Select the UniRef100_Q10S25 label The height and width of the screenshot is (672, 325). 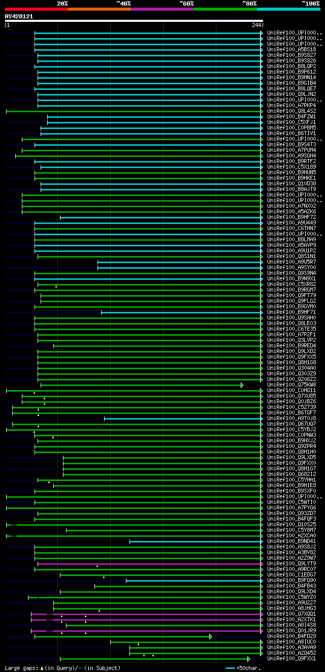(x=292, y=524)
